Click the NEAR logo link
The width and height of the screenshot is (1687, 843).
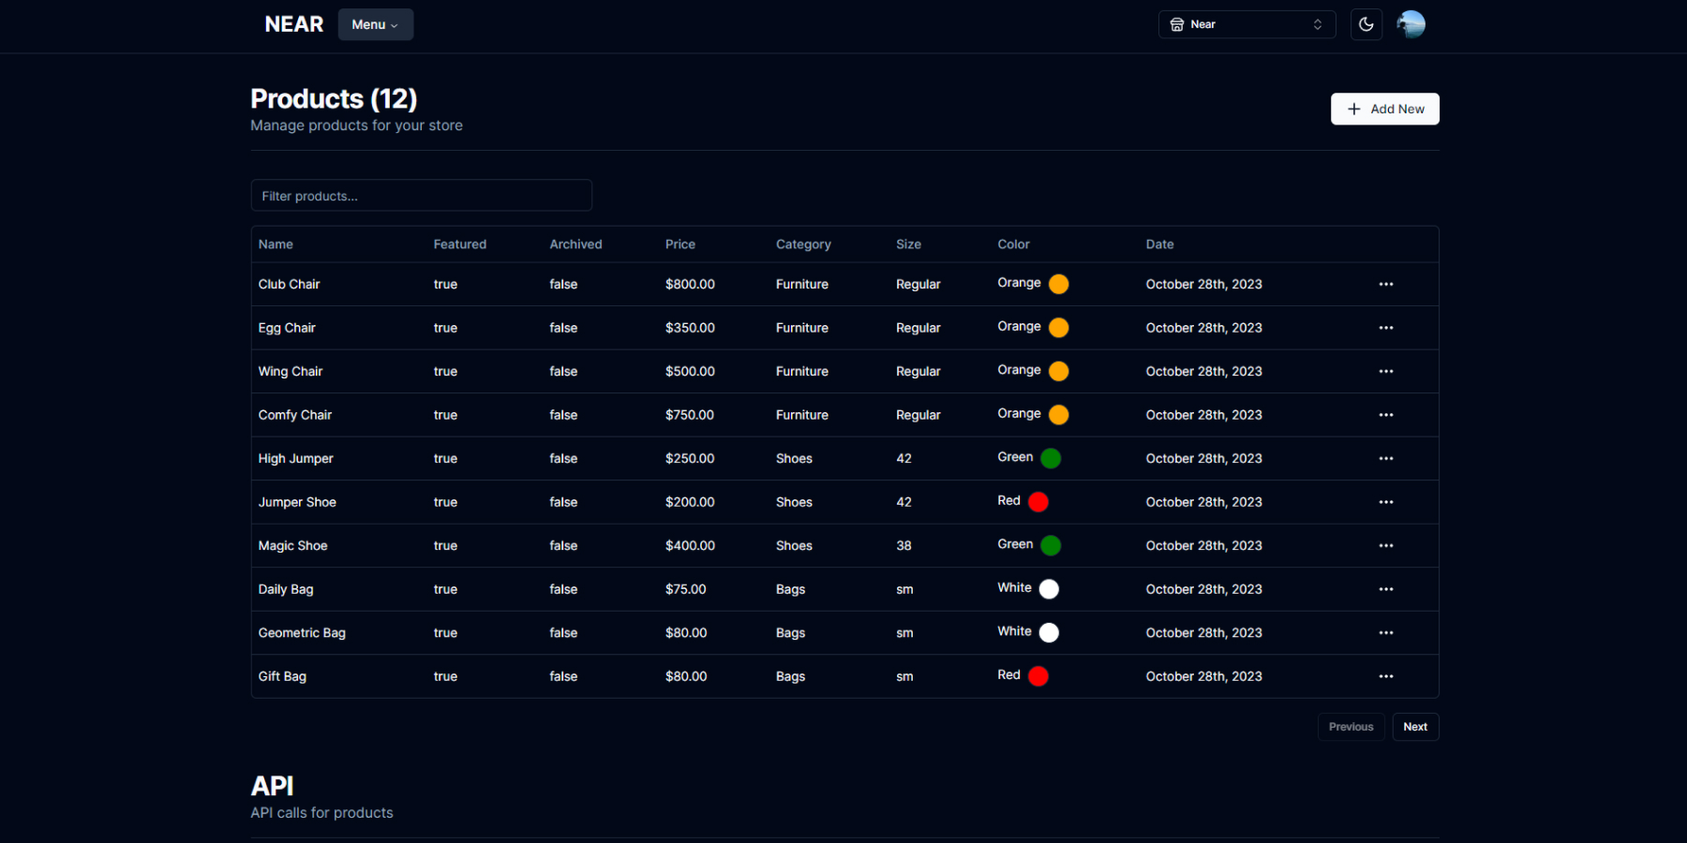point(293,24)
